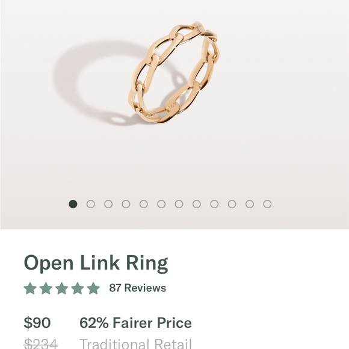This screenshot has height=349, width=349.
Task: Jump to the fifth carousel dot
Action: pyautogui.click(x=144, y=204)
